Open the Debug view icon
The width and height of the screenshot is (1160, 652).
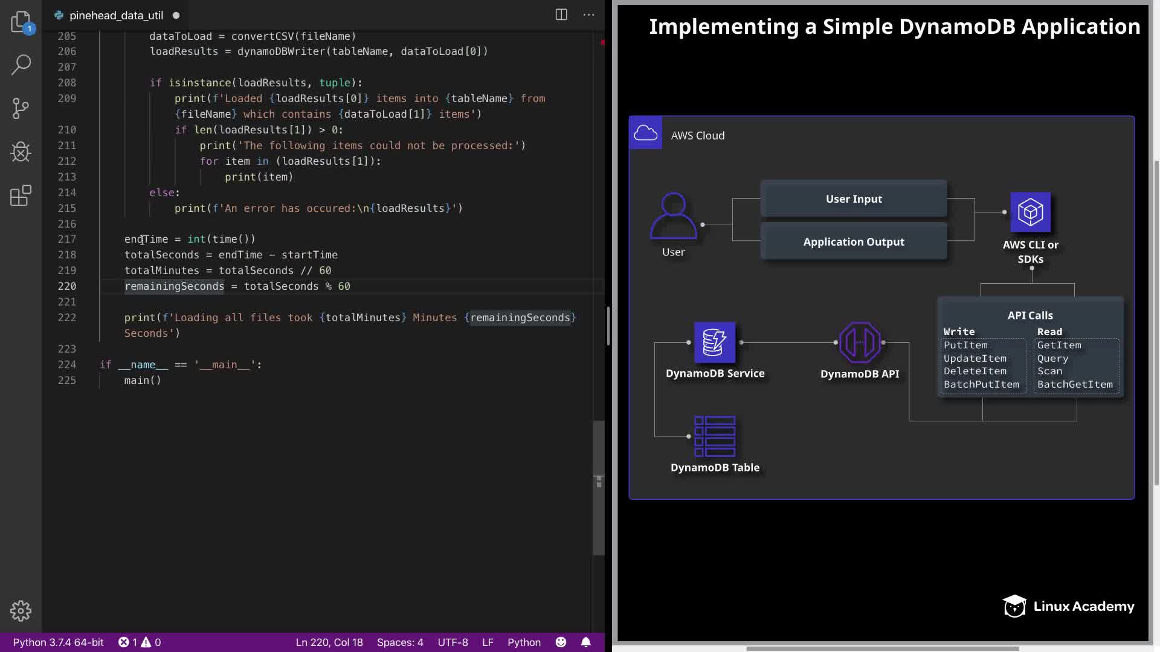click(21, 152)
